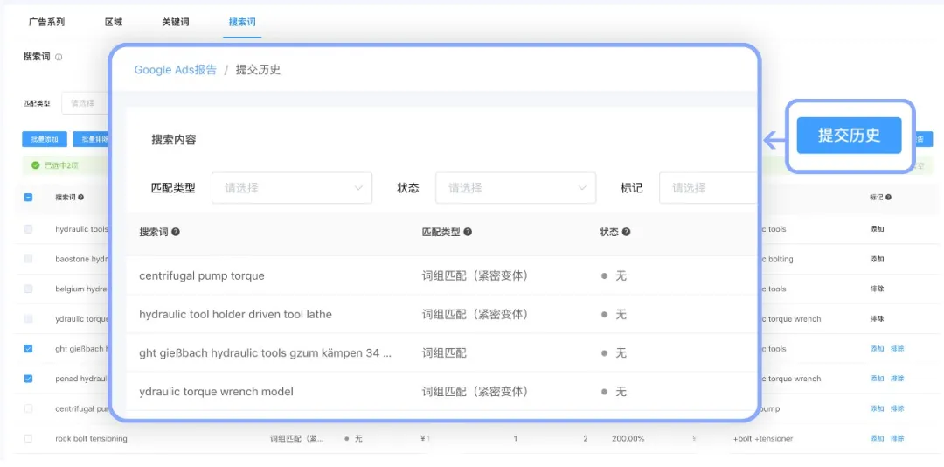Toggle the select-all checkbox in table header
Screen dimensions: 944x467
[x=28, y=197]
